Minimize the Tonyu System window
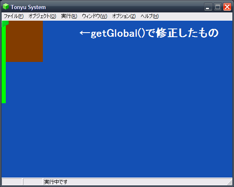 [x=208, y=7]
